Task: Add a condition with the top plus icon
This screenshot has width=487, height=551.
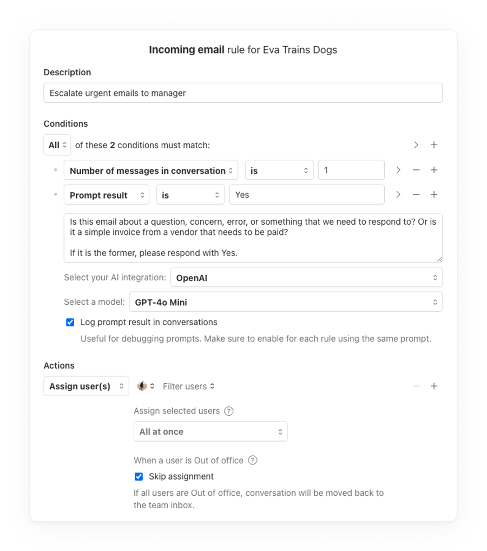Action: [x=433, y=145]
